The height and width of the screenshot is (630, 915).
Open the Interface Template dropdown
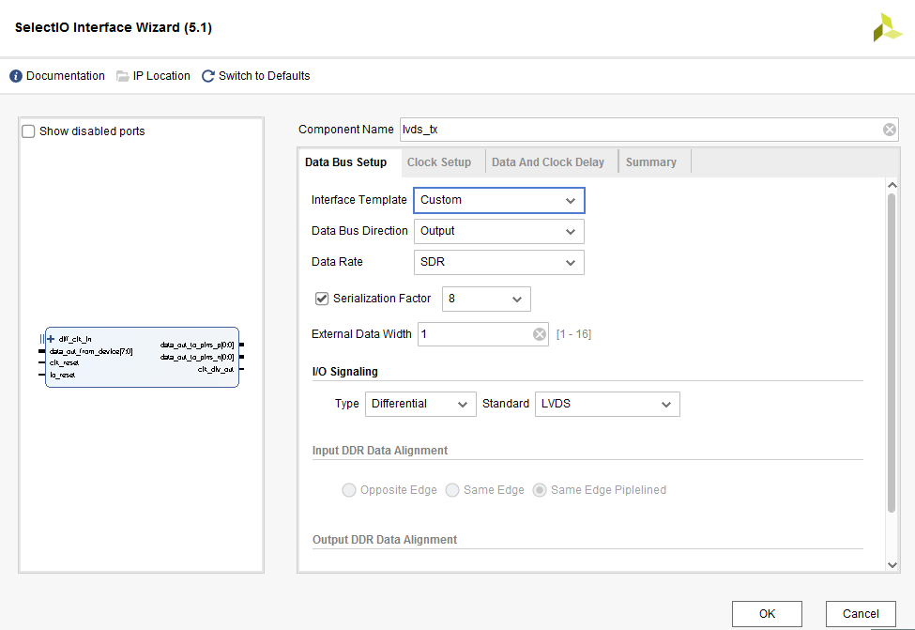click(x=499, y=200)
